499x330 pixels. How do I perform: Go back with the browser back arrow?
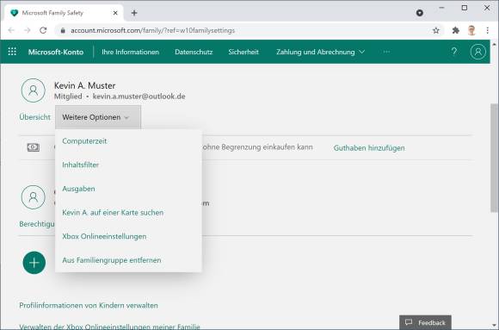coord(11,30)
